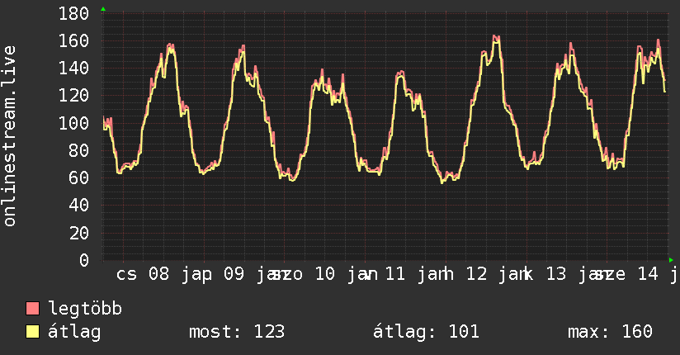The height and width of the screenshot is (355, 680).
Task: Click the '11' date label on x-axis
Action: 395,274
